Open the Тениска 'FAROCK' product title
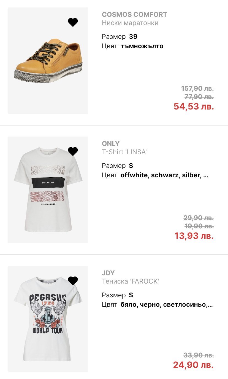The height and width of the screenshot is (379, 228). point(130,281)
